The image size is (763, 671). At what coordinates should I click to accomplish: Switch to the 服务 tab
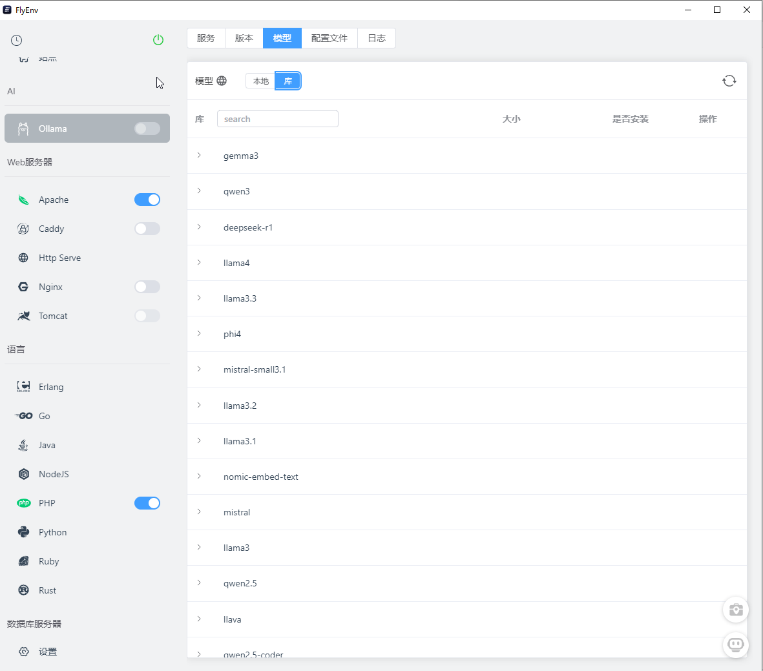click(x=206, y=38)
